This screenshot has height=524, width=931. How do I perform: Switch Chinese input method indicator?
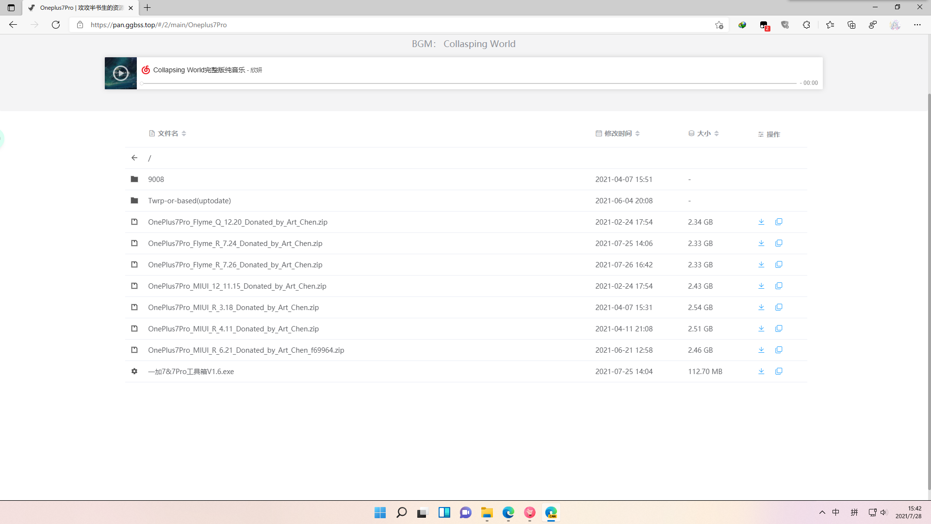pyautogui.click(x=836, y=512)
